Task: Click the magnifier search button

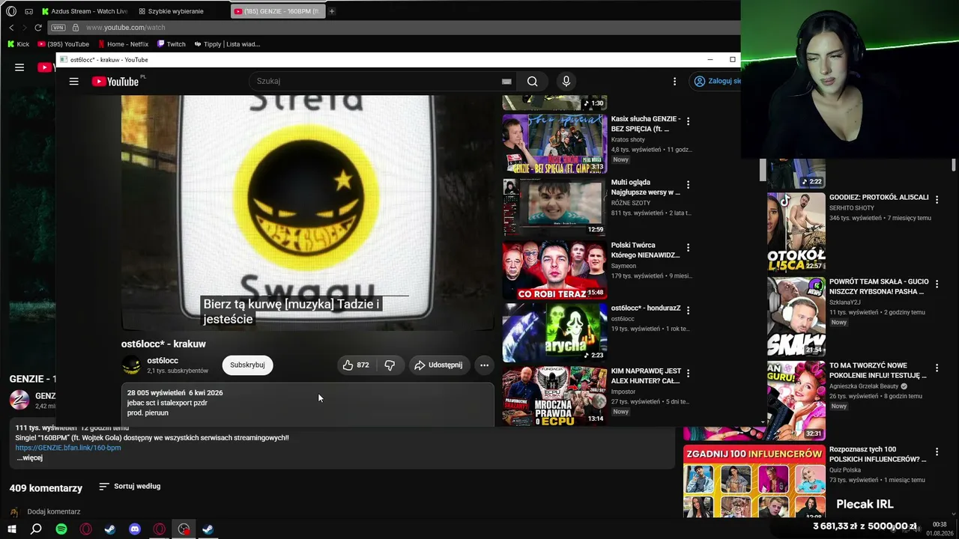Action: [x=532, y=82]
